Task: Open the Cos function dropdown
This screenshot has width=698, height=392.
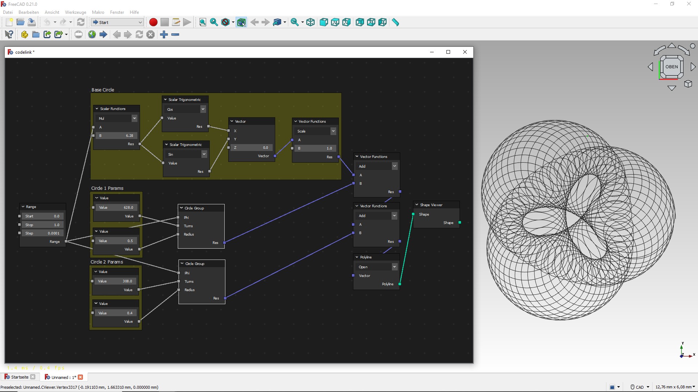Action: (203, 109)
